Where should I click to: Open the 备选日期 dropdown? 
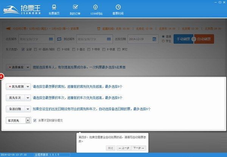click(x=19, y=109)
